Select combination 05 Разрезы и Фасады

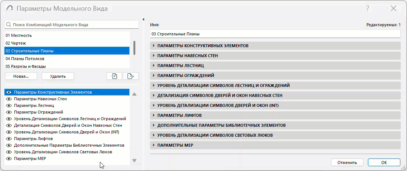[67, 66]
